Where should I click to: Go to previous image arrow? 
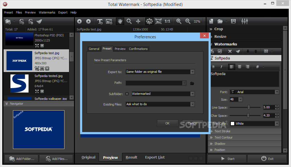[x=79, y=21]
